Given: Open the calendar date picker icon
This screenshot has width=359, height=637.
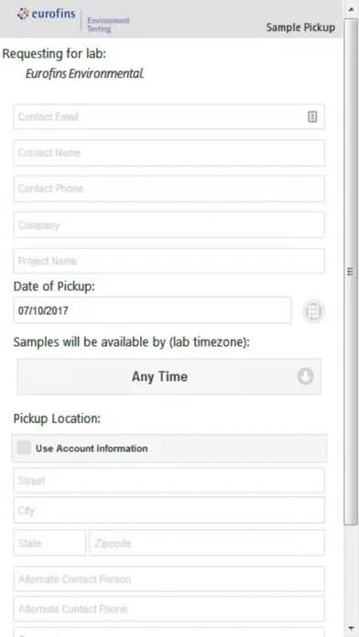Looking at the screenshot, I should 313,311.
